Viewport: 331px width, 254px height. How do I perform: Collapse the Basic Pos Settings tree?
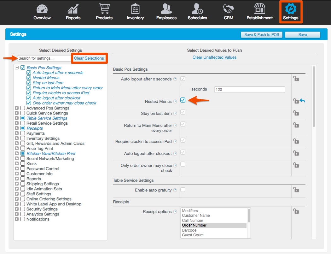click(17, 68)
